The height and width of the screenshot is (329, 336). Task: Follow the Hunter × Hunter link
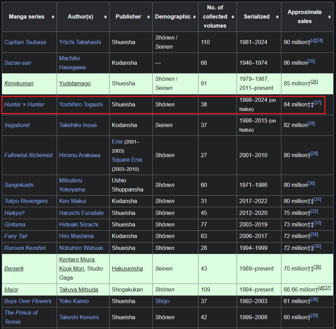pos(24,104)
